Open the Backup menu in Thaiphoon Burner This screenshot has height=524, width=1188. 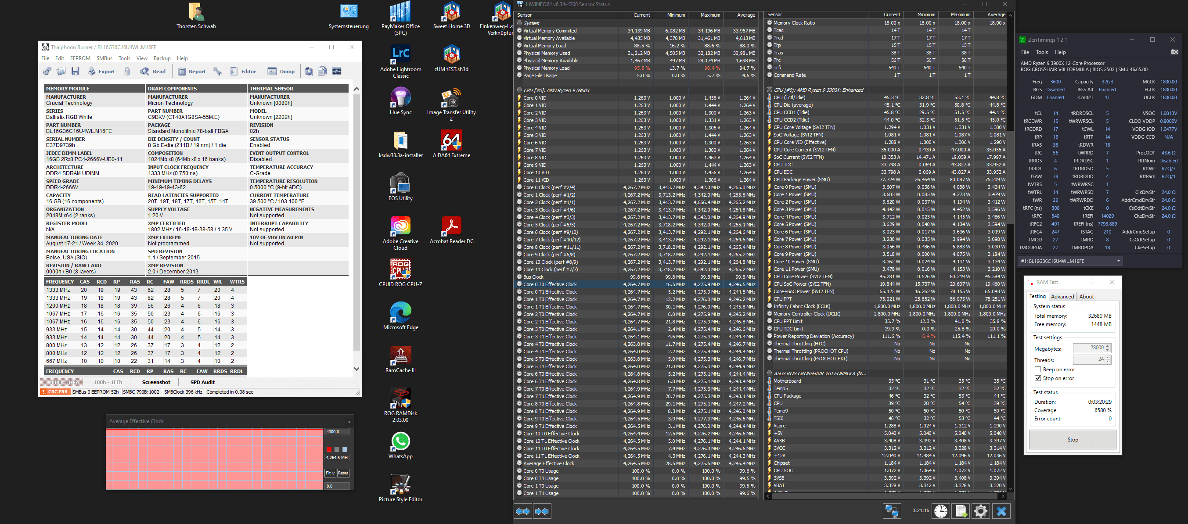pos(162,58)
